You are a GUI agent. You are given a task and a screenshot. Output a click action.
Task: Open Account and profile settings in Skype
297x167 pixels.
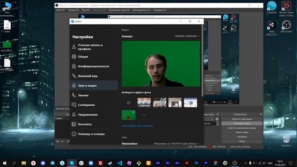tap(94, 47)
